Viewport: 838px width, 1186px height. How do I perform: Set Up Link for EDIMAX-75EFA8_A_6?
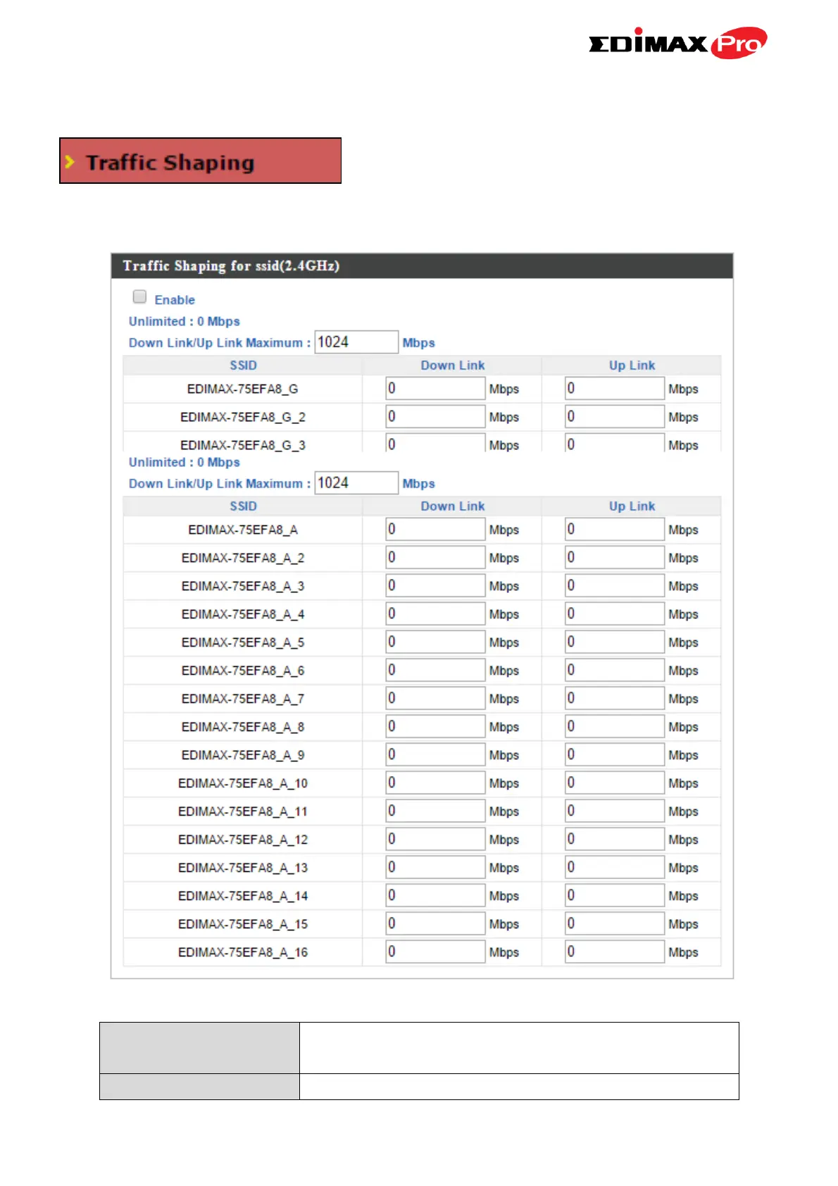615,670
